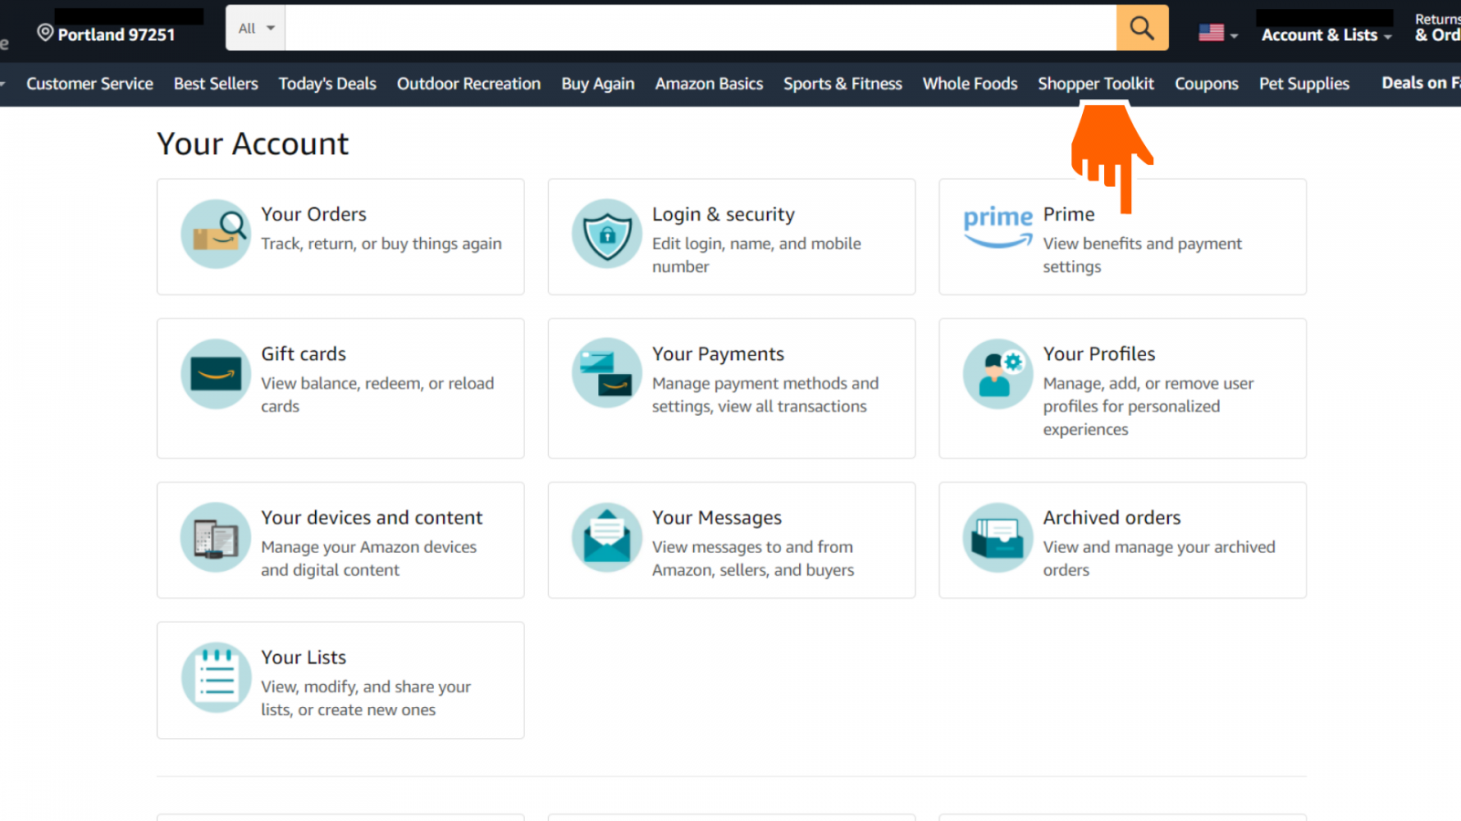The width and height of the screenshot is (1461, 821).
Task: Open the All departments search dropdown
Action: [256, 27]
